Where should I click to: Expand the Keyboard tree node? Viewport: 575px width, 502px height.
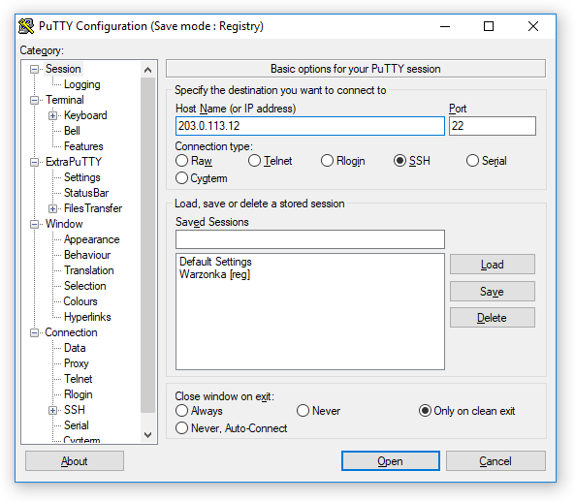[52, 115]
